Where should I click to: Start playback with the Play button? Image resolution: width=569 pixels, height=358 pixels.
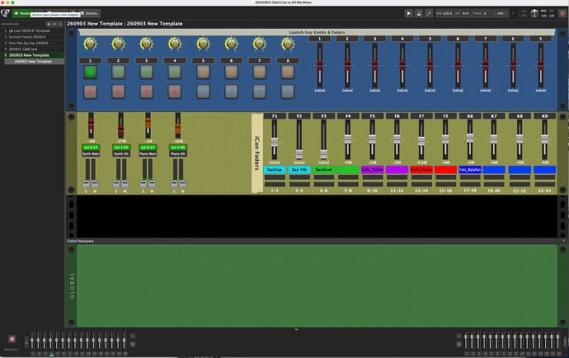(408, 13)
